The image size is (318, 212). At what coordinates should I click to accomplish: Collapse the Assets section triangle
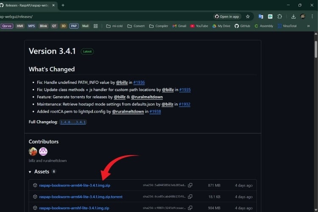pyautogui.click(x=30, y=172)
